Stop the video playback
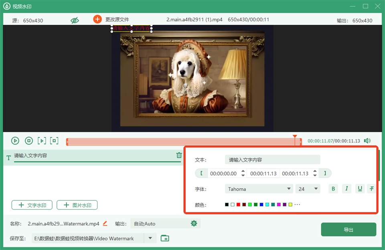The height and width of the screenshot is (250, 385). 29,141
